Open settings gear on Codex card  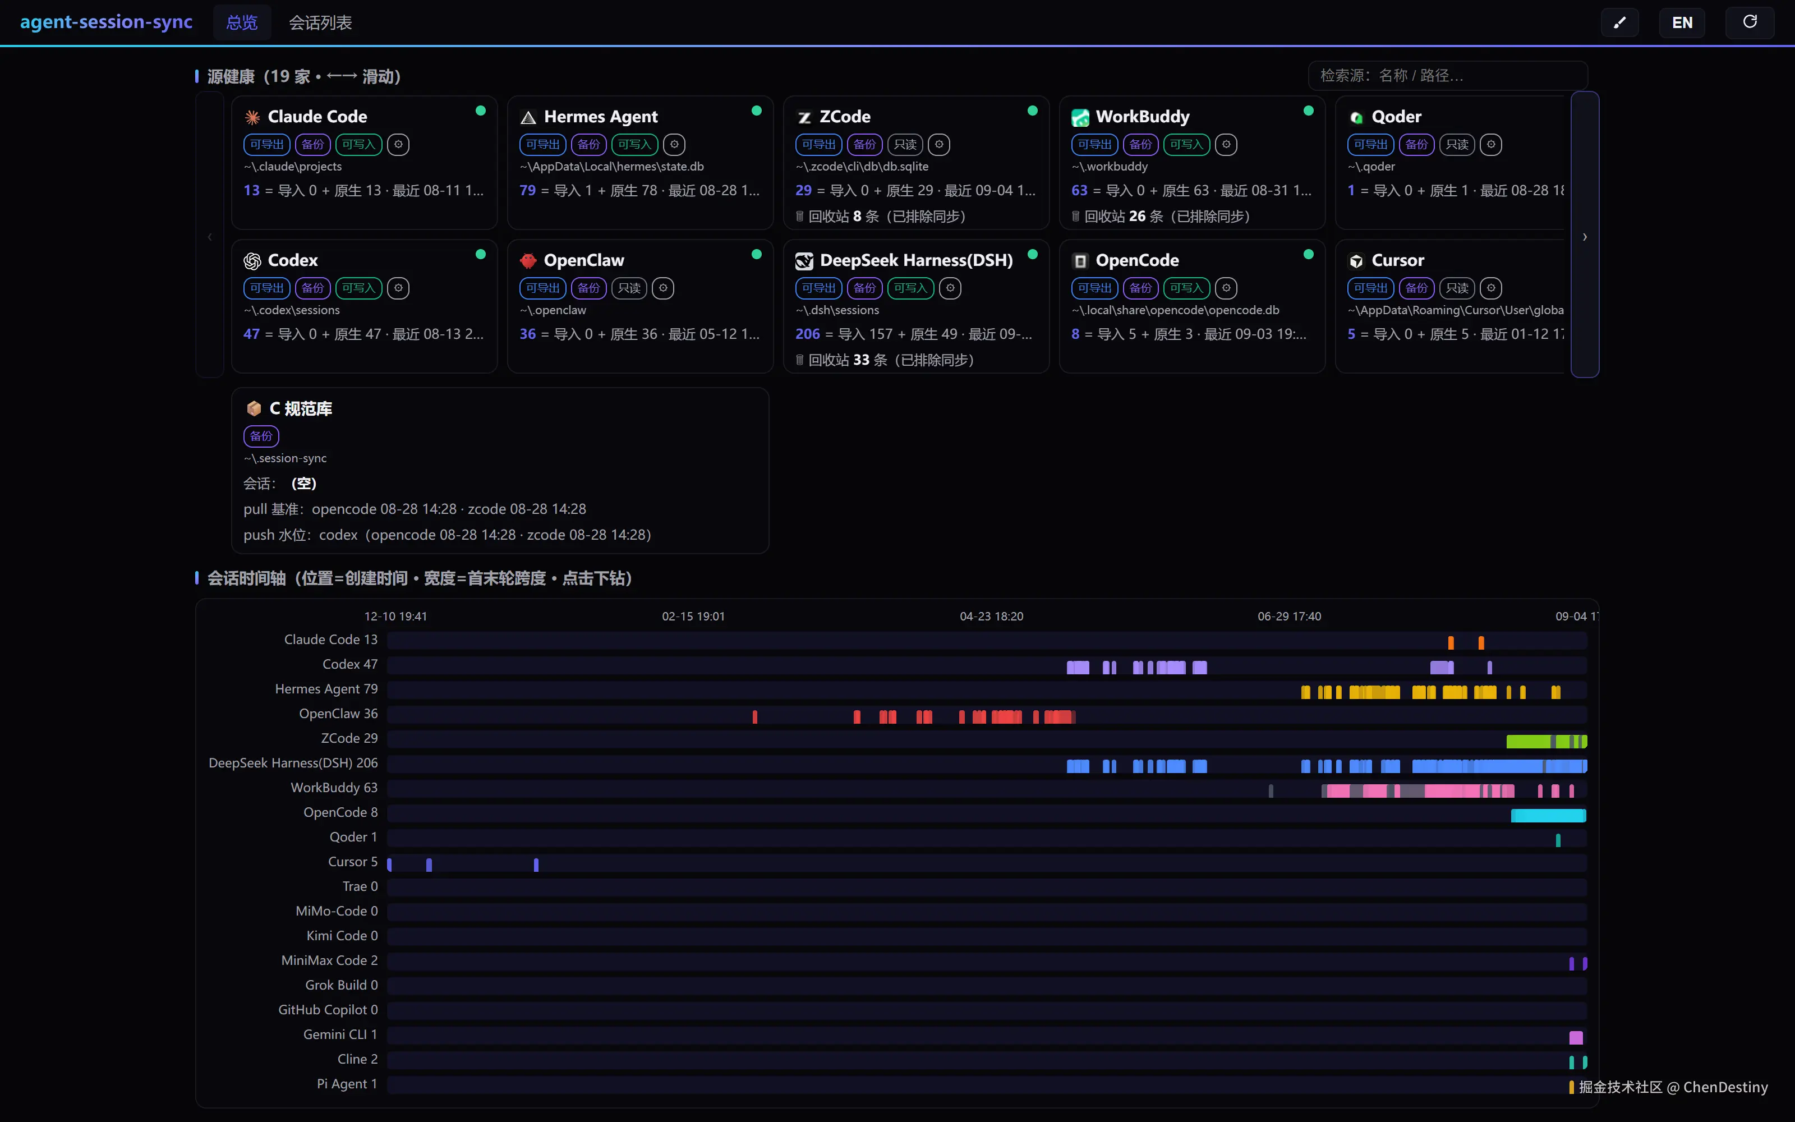tap(398, 288)
